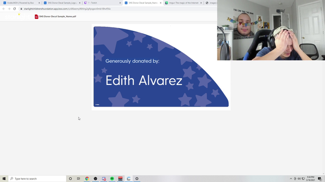325x182 pixels.
Task: Open the action center notifications icon
Action: click(319, 178)
